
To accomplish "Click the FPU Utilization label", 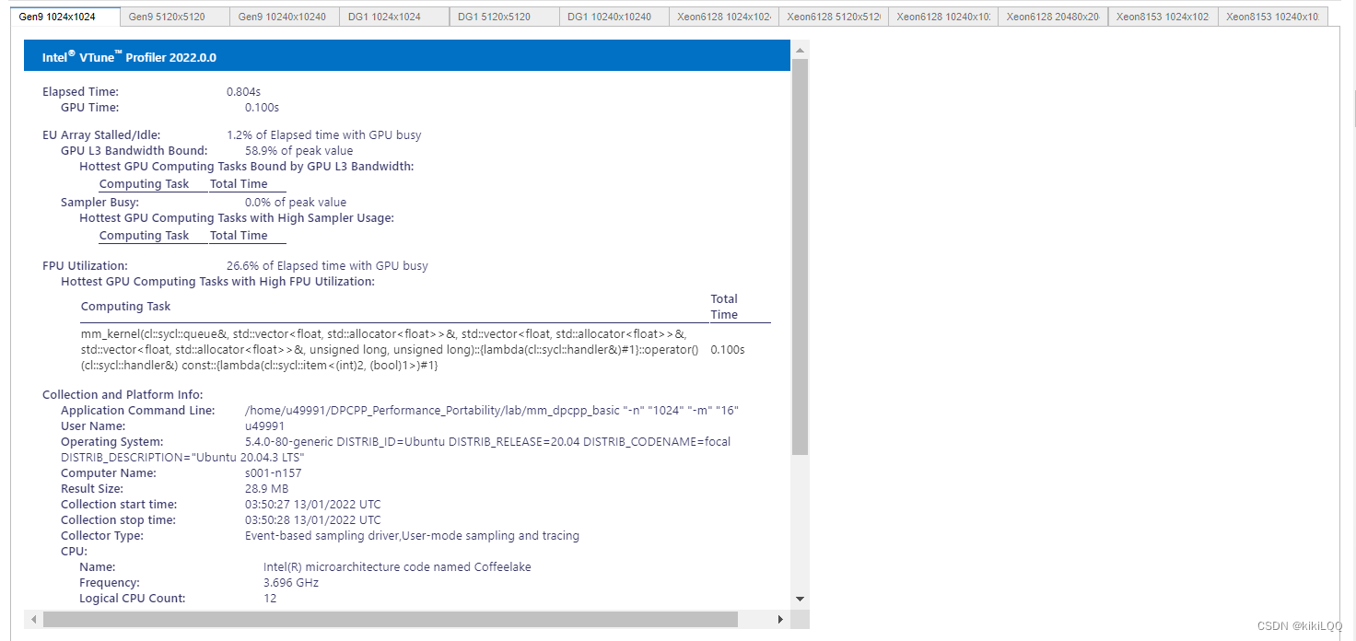I will tap(85, 265).
